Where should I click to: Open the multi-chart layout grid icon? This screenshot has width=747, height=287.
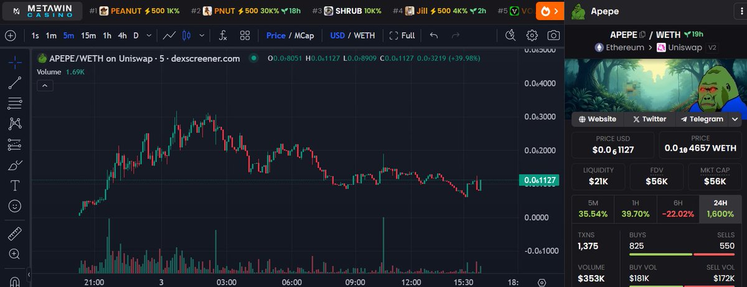[x=245, y=35]
